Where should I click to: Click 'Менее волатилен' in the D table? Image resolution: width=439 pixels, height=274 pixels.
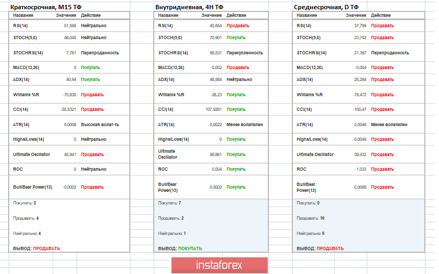pyautogui.click(x=389, y=124)
